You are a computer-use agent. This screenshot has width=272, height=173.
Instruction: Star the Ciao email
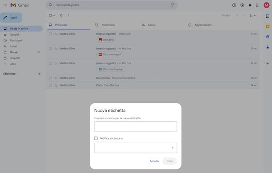pos(56,85)
